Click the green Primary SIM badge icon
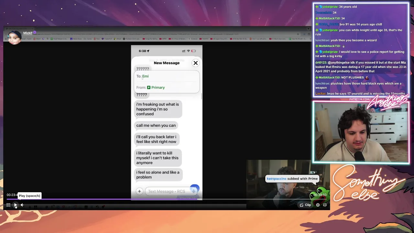The width and height of the screenshot is (414, 233). click(149, 87)
